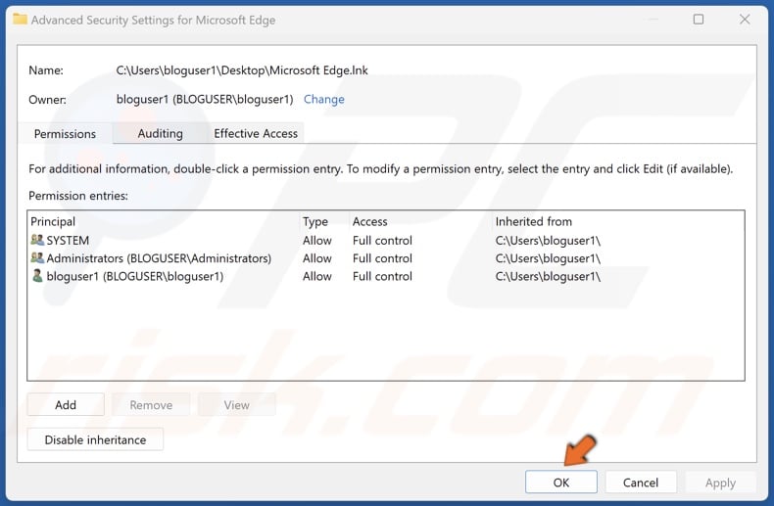
Task: Click the owner name bloguser1 (BLOGUSER\bloguser1)
Action: coord(205,99)
